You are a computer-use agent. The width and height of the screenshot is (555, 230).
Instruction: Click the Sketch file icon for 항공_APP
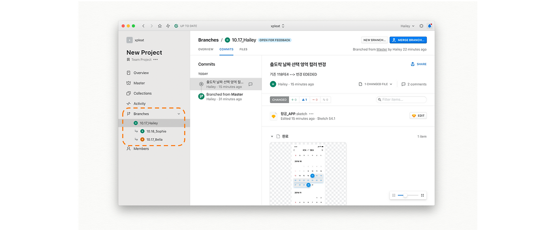coord(274,116)
